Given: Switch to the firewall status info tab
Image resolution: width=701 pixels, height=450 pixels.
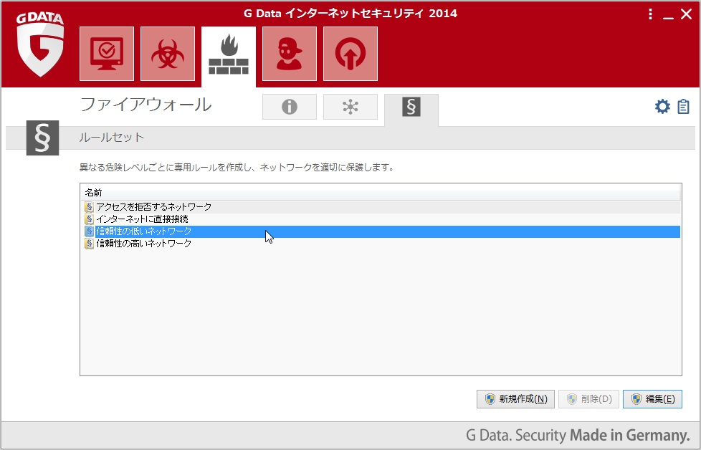Looking at the screenshot, I should [290, 107].
